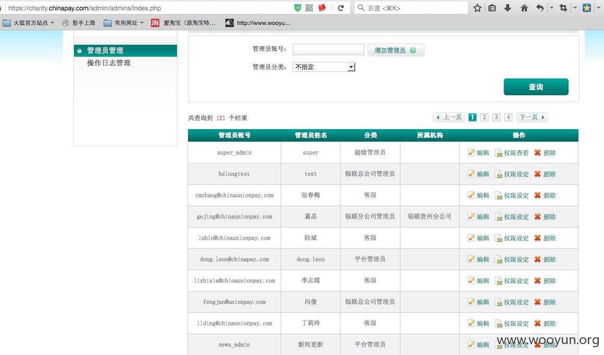Click the 所属机构 column header
Image resolution: width=604 pixels, height=355 pixels.
coord(430,135)
